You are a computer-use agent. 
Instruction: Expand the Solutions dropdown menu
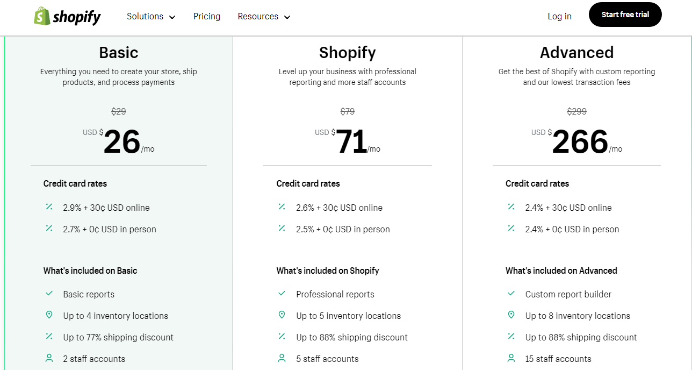[151, 17]
